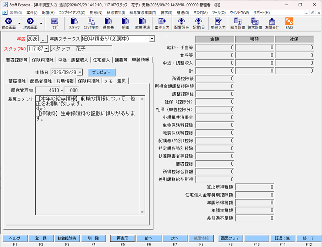
Task: Open the 案件入力 toolbar icon
Action: [162, 23]
